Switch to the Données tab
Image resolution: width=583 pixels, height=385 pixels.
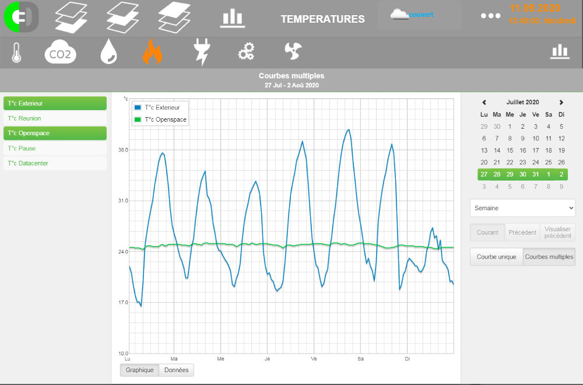pyautogui.click(x=176, y=370)
